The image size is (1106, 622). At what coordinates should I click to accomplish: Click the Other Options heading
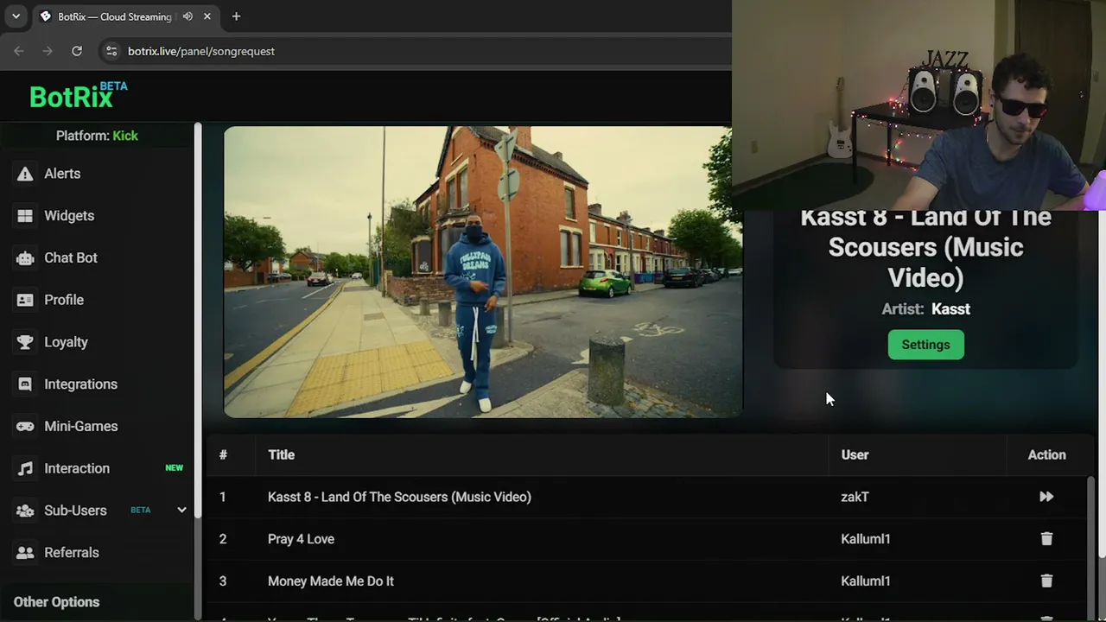pos(56,602)
